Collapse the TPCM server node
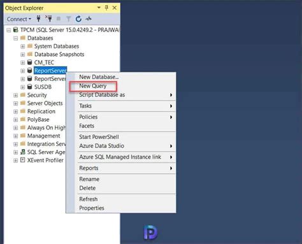 coord(9,30)
